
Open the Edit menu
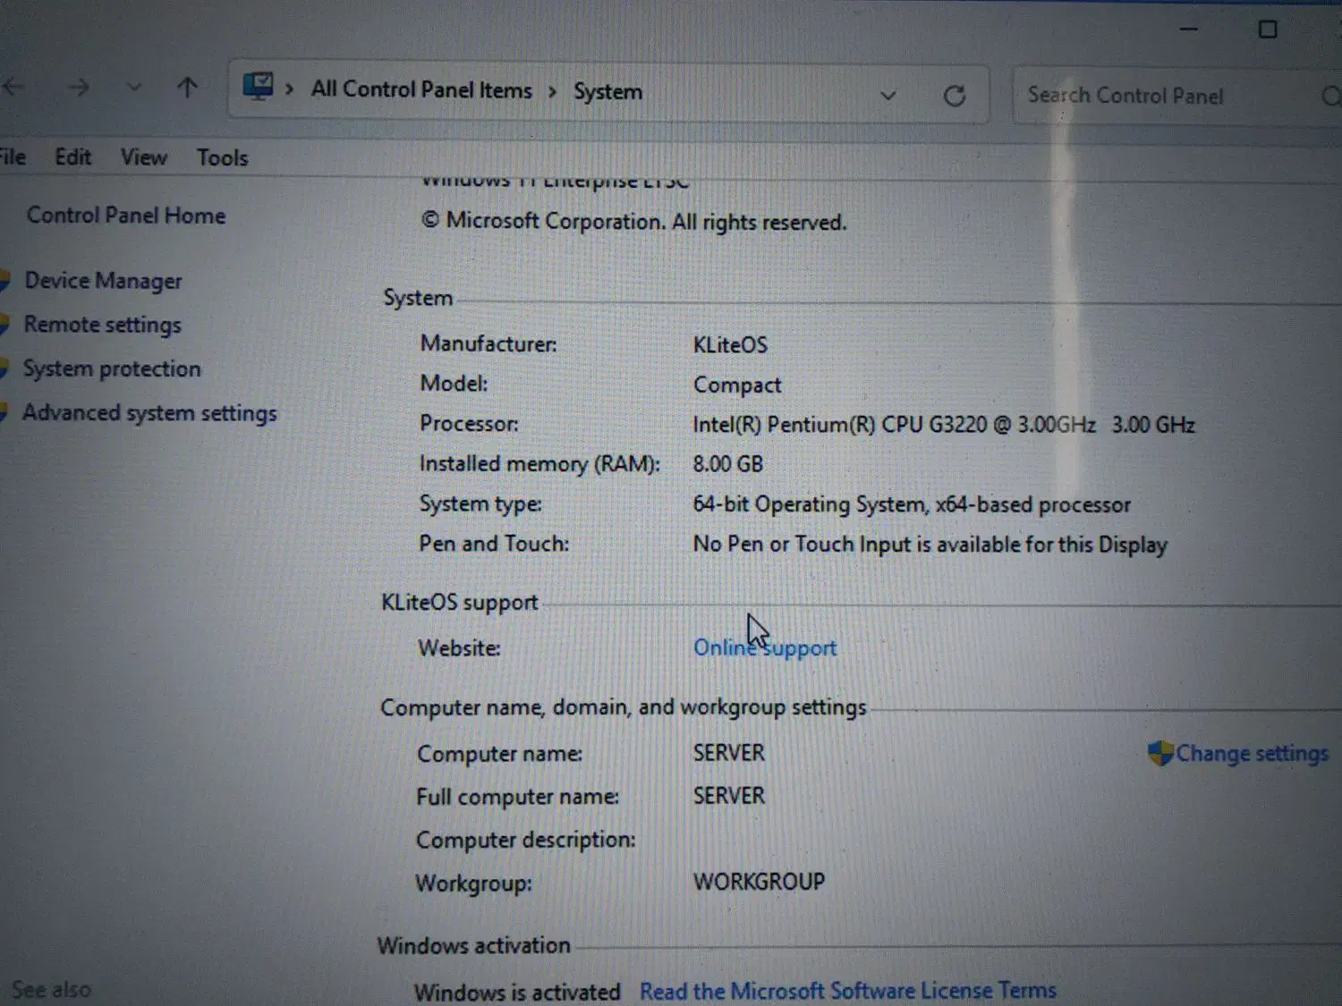point(72,157)
